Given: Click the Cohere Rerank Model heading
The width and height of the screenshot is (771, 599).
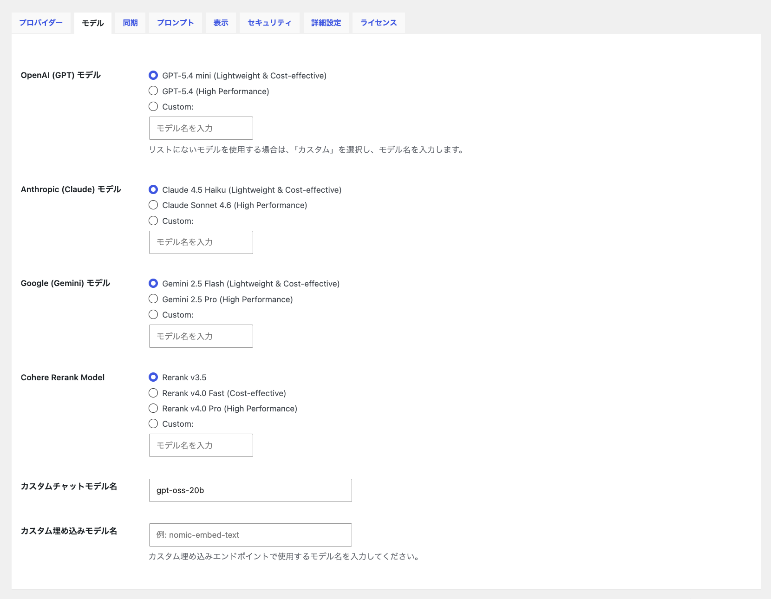Looking at the screenshot, I should pyautogui.click(x=63, y=378).
